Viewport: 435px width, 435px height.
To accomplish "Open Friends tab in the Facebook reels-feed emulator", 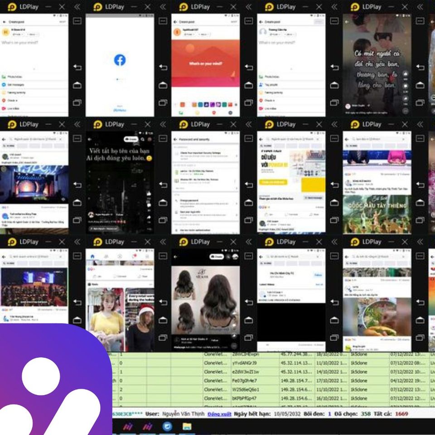I will pos(106,256).
